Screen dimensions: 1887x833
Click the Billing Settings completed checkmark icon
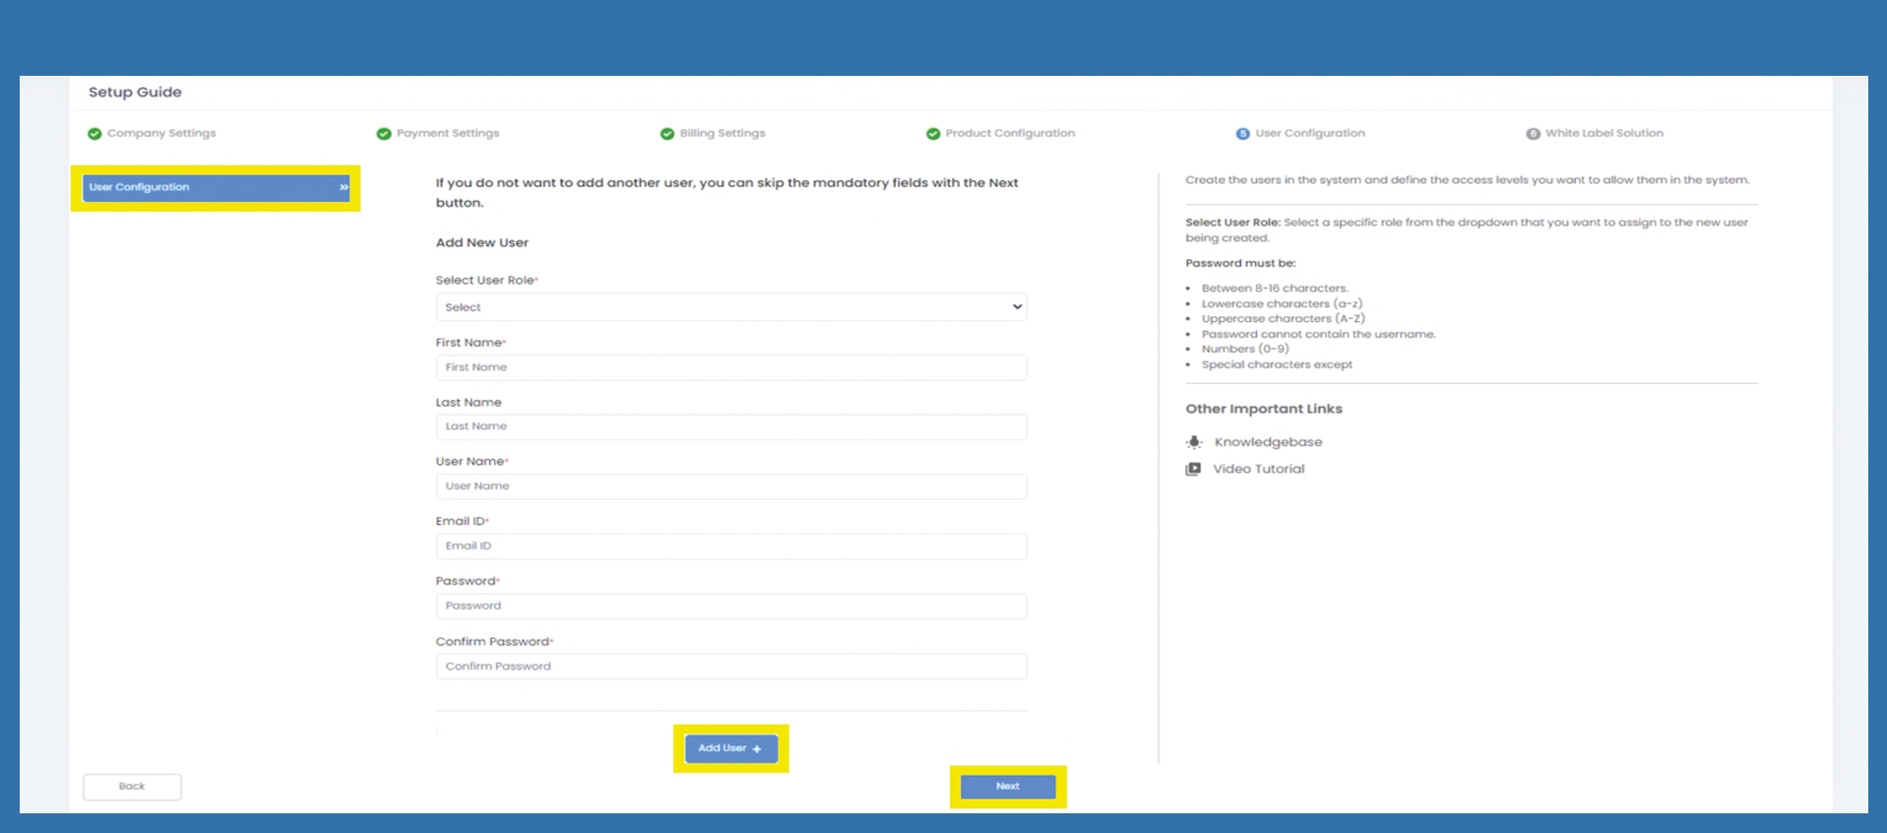[667, 134]
